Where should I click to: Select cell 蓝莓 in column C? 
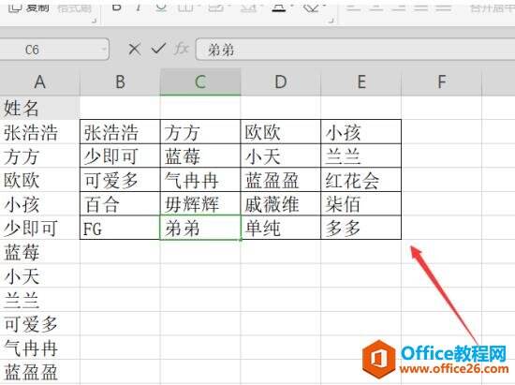click(x=200, y=155)
